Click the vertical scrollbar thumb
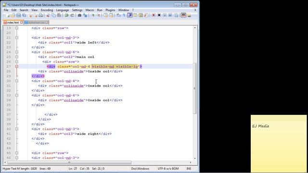308x173 pixels. [194, 88]
